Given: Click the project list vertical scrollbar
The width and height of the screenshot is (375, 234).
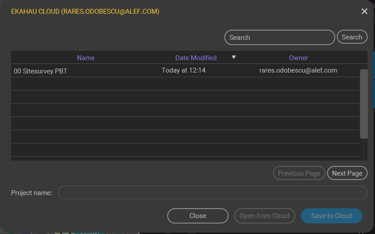Looking at the screenshot, I should pos(364,104).
